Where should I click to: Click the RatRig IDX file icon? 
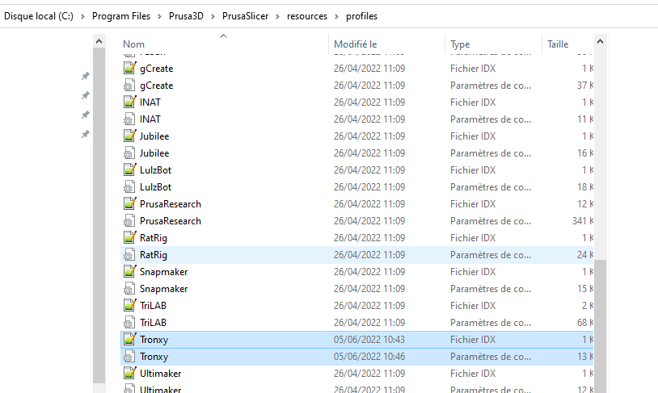pos(129,237)
